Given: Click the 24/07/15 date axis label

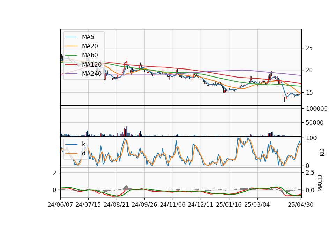Looking at the screenshot, I should click(x=88, y=205).
